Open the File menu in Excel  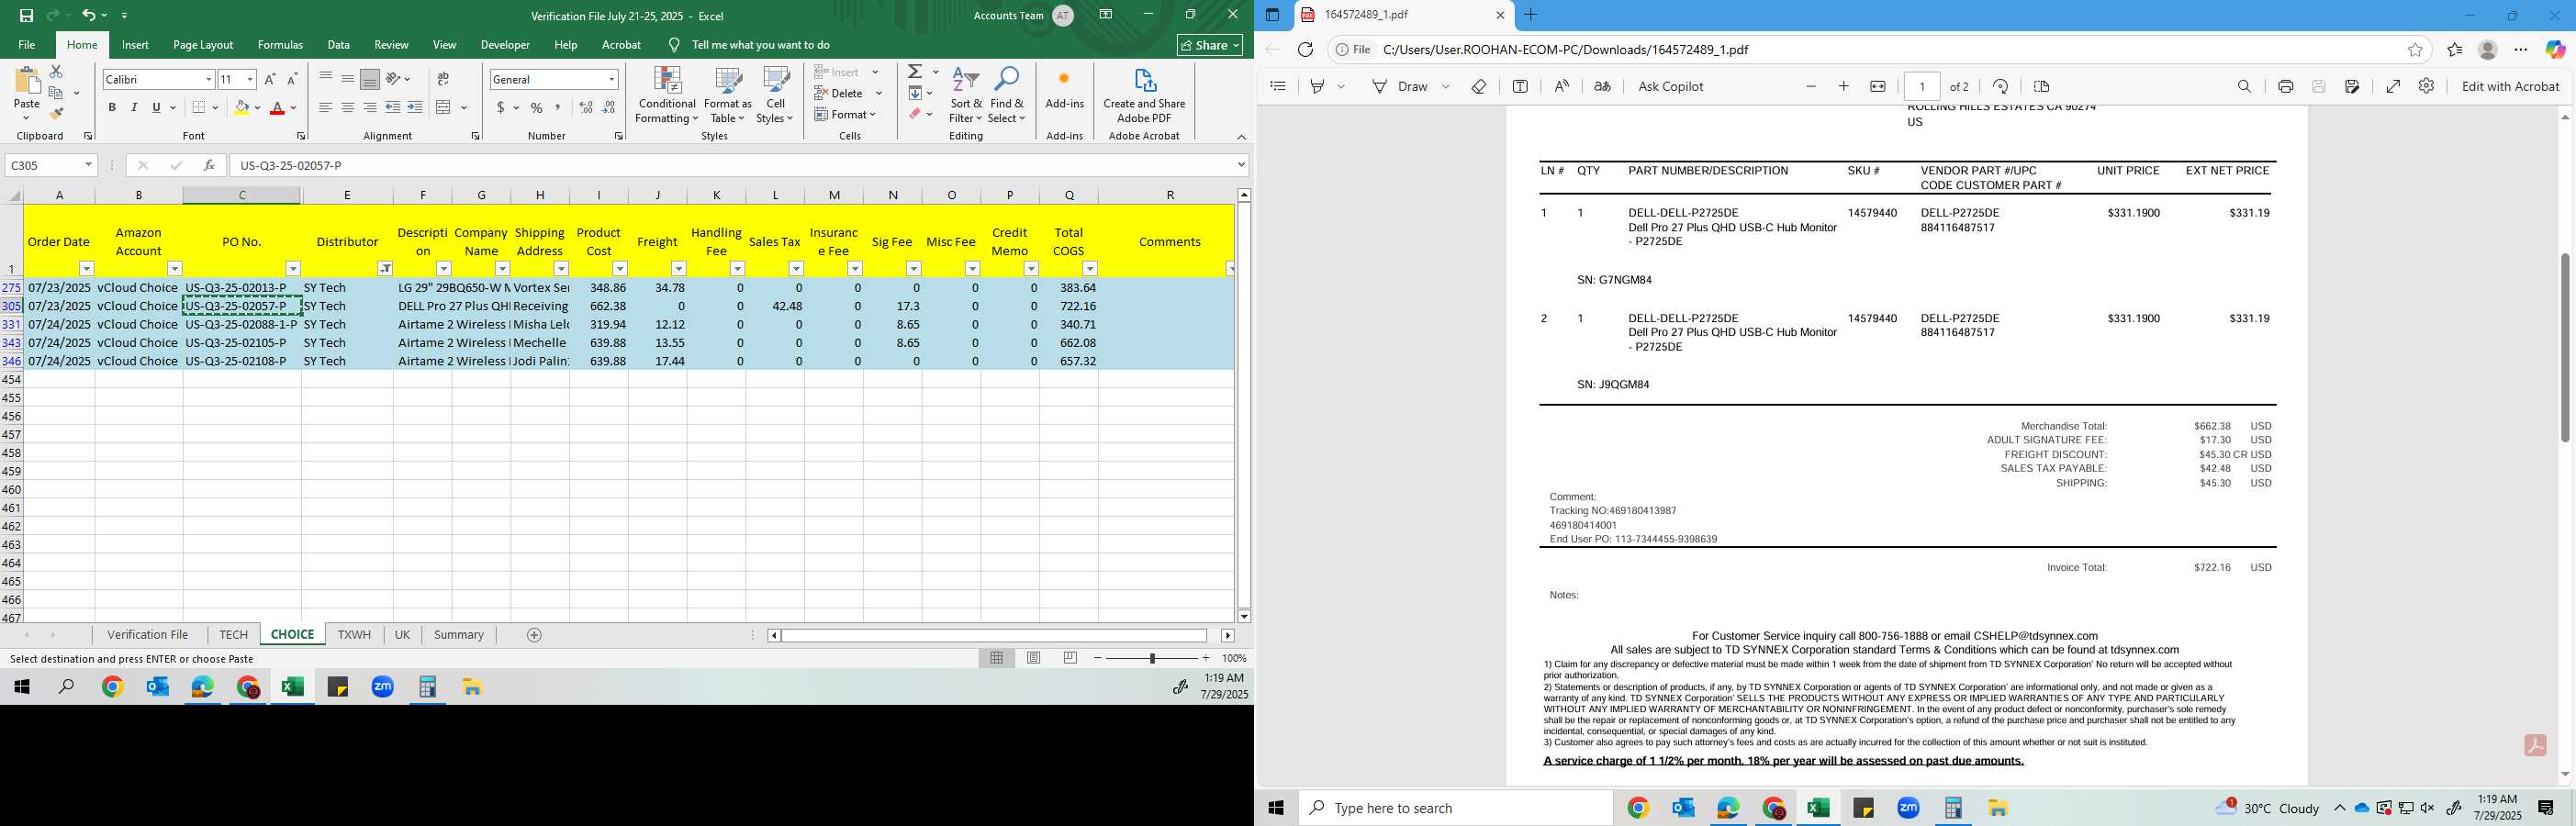pyautogui.click(x=27, y=45)
